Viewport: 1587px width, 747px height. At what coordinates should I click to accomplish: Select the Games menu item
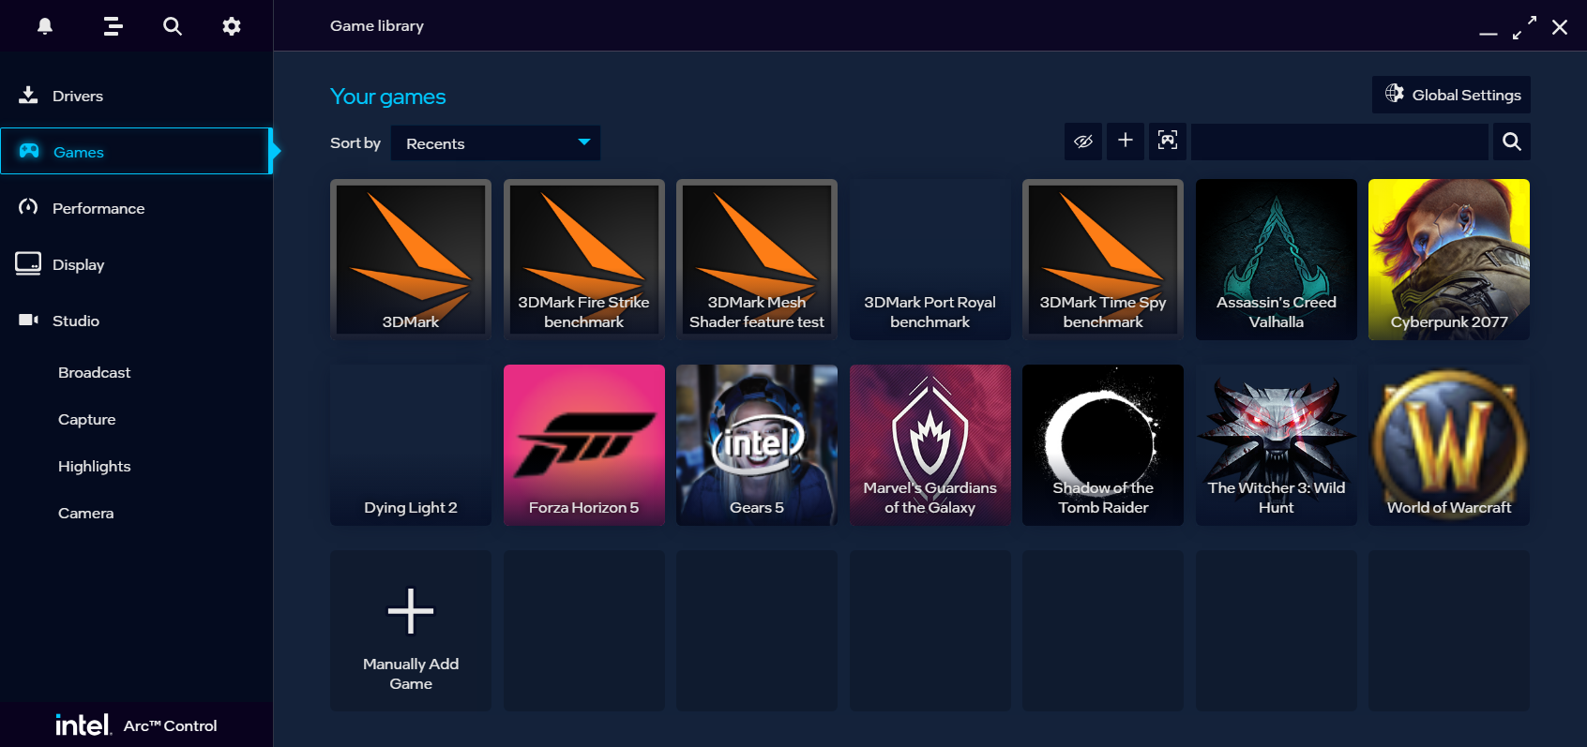(136, 151)
